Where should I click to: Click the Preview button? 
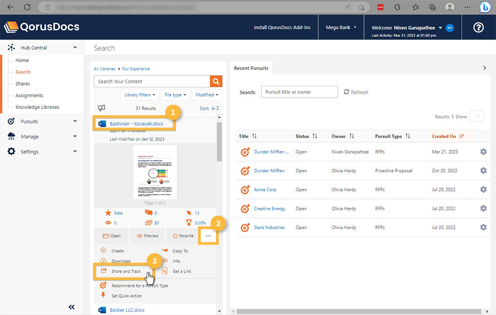(x=148, y=236)
